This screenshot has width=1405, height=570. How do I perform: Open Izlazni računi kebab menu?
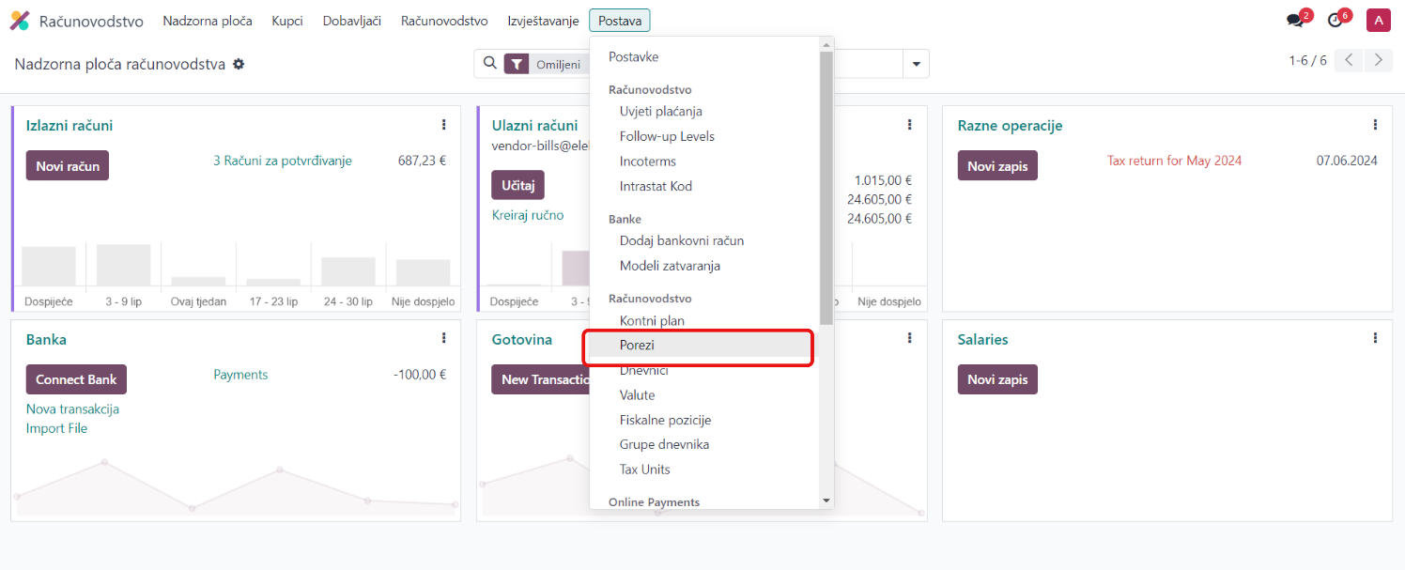[443, 125]
